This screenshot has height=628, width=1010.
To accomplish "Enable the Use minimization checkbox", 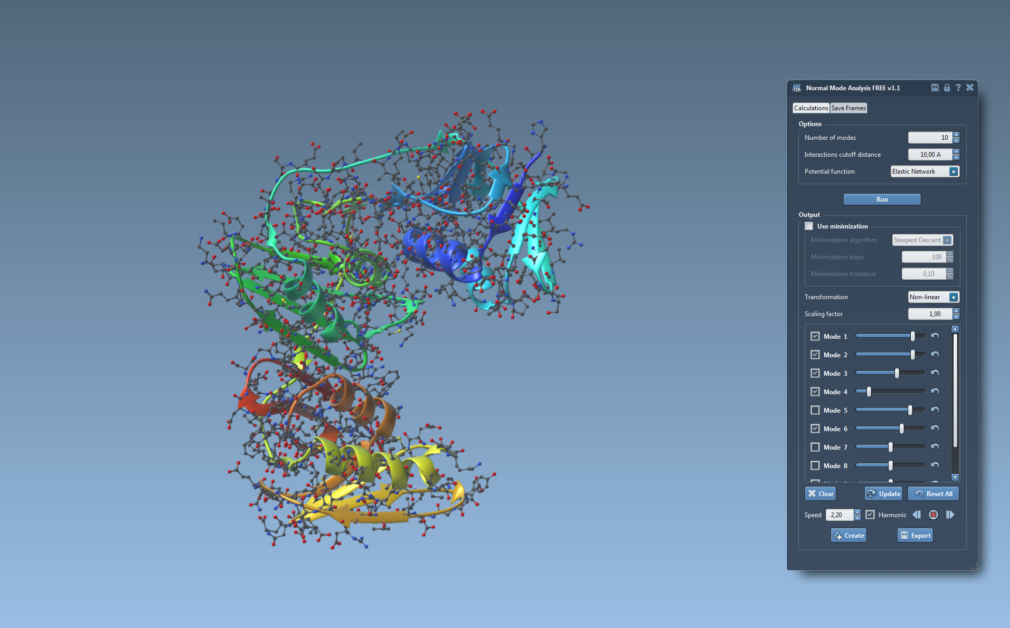I will (809, 226).
